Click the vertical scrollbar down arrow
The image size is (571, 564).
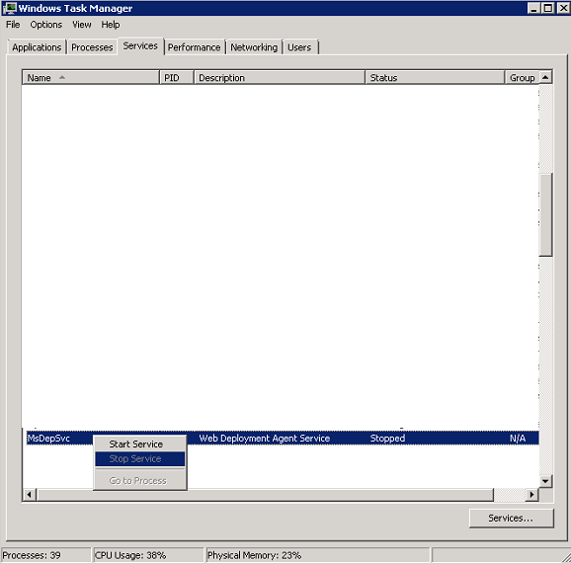545,481
